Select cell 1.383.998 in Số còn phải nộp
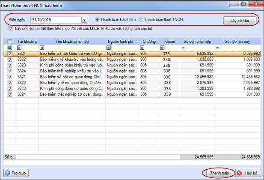Viewport: 264px width, 180px height. (197, 89)
